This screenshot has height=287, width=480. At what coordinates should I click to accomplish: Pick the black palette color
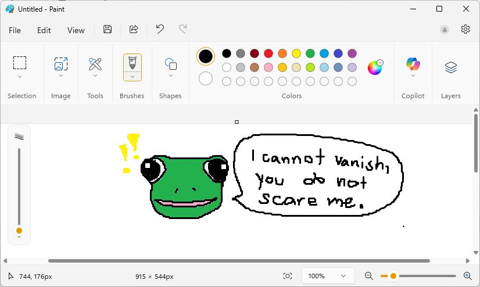[227, 53]
